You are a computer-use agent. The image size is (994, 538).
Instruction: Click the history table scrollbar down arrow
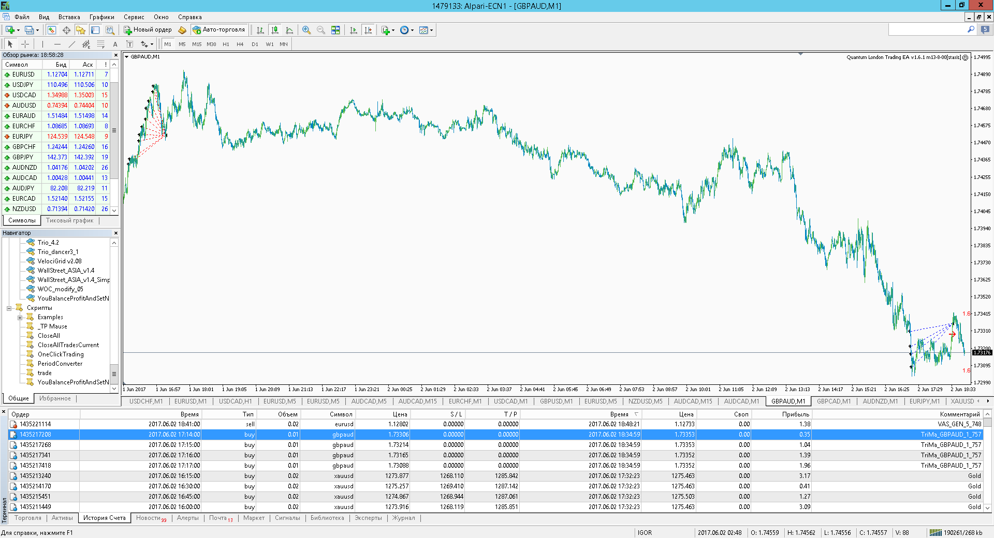pos(988,507)
